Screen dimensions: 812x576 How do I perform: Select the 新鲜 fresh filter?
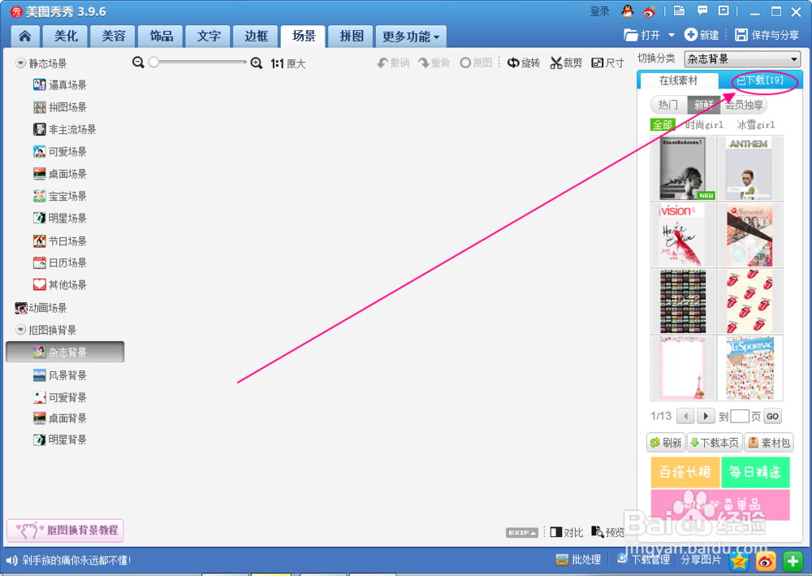704,105
